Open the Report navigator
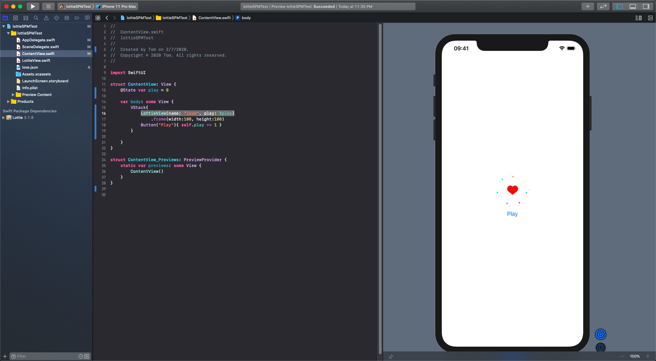 click(x=87, y=18)
